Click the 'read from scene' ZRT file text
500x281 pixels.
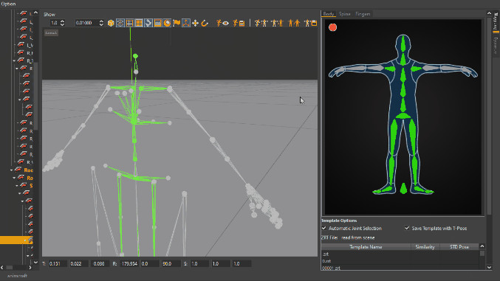tap(357, 237)
